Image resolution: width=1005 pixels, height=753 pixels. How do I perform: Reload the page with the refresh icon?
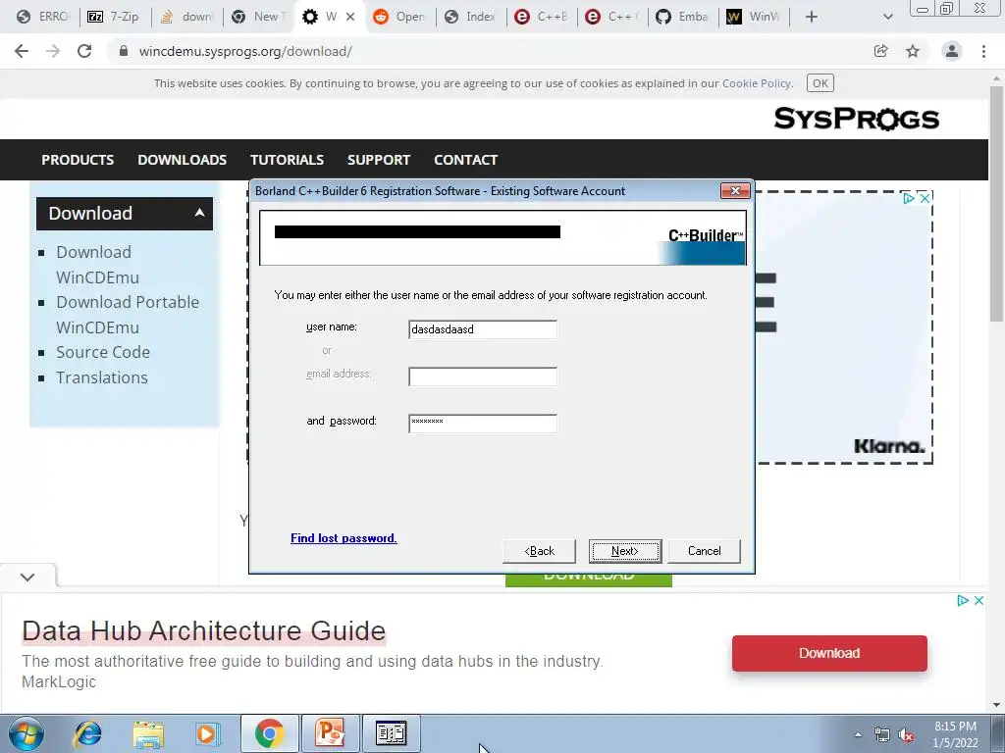[84, 51]
